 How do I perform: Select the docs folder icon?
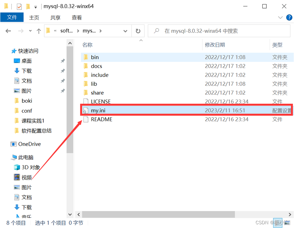(x=86, y=66)
